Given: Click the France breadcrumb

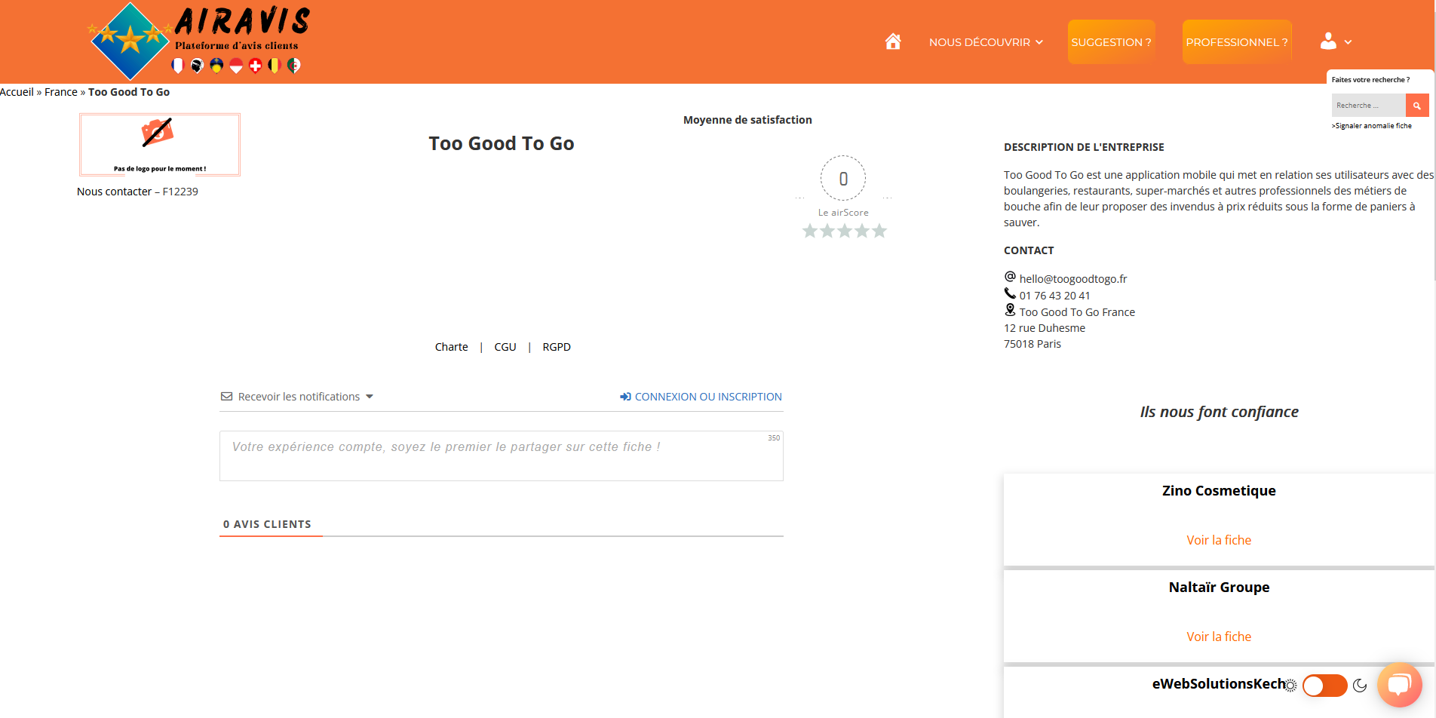Looking at the screenshot, I should pos(61,92).
